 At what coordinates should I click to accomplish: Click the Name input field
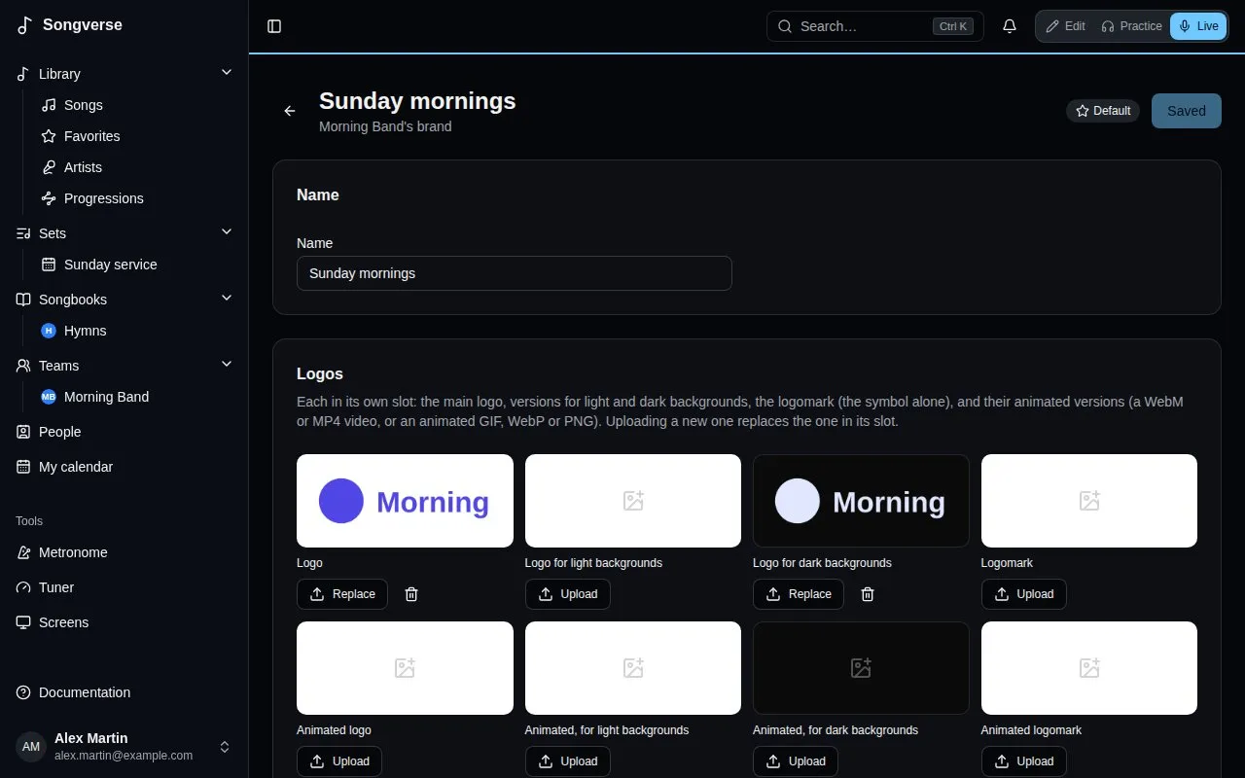515,273
